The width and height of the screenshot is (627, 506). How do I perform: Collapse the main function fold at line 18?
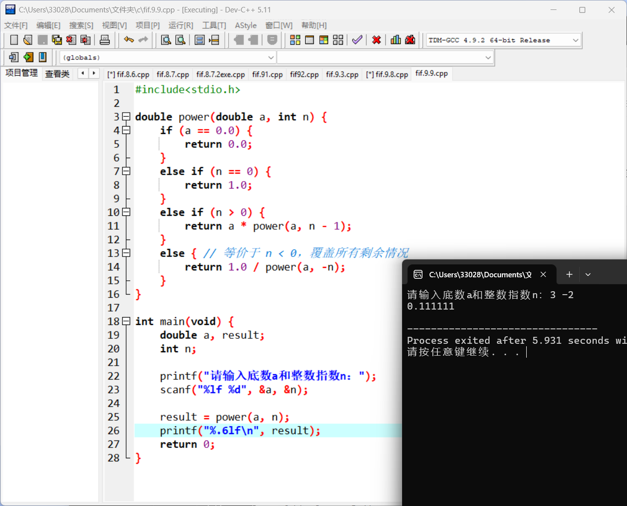pyautogui.click(x=126, y=321)
